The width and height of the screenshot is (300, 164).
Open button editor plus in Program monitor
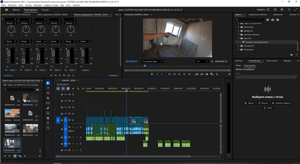tap(229, 74)
